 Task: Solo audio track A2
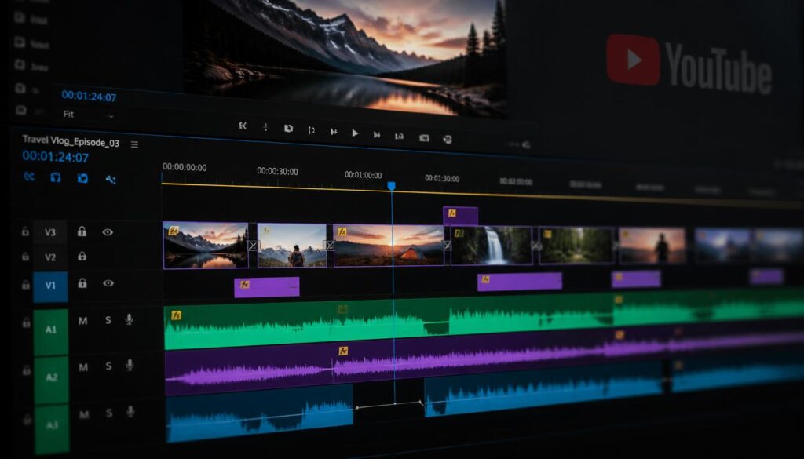pyautogui.click(x=108, y=366)
